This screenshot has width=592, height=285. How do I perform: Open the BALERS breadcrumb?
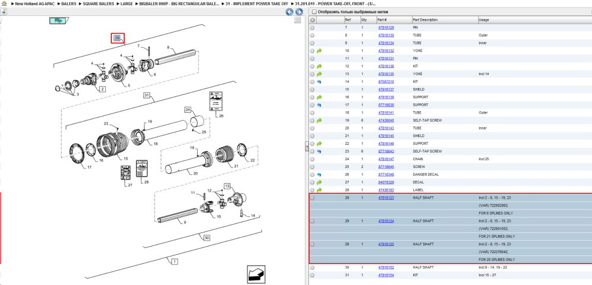(68, 3)
